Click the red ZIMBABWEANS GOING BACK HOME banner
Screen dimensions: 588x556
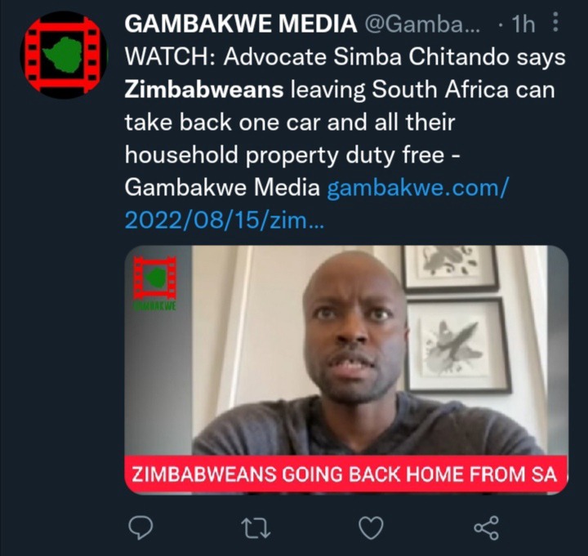click(346, 474)
